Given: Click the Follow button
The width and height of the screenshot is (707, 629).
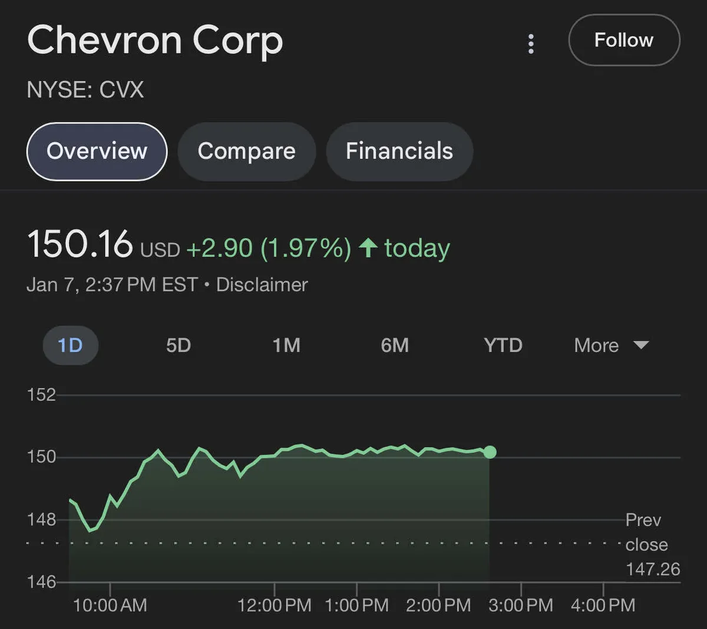Looking at the screenshot, I should [623, 40].
